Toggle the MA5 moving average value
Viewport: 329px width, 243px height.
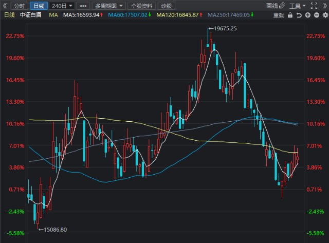point(82,15)
